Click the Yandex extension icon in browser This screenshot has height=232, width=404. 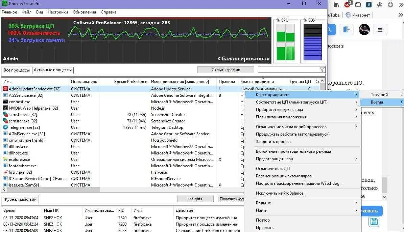click(369, 5)
